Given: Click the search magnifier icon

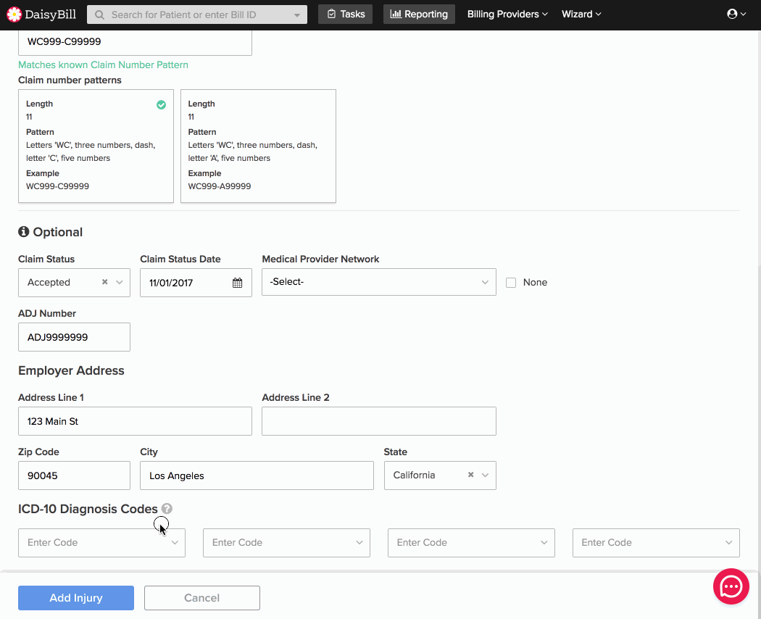Looking at the screenshot, I should pos(99,15).
